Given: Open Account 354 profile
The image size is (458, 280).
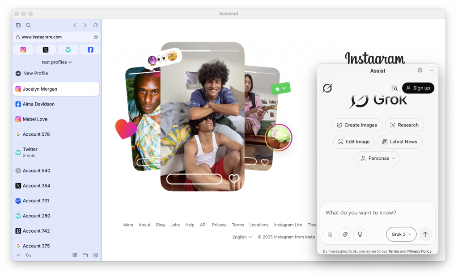Looking at the screenshot, I should click(x=56, y=186).
